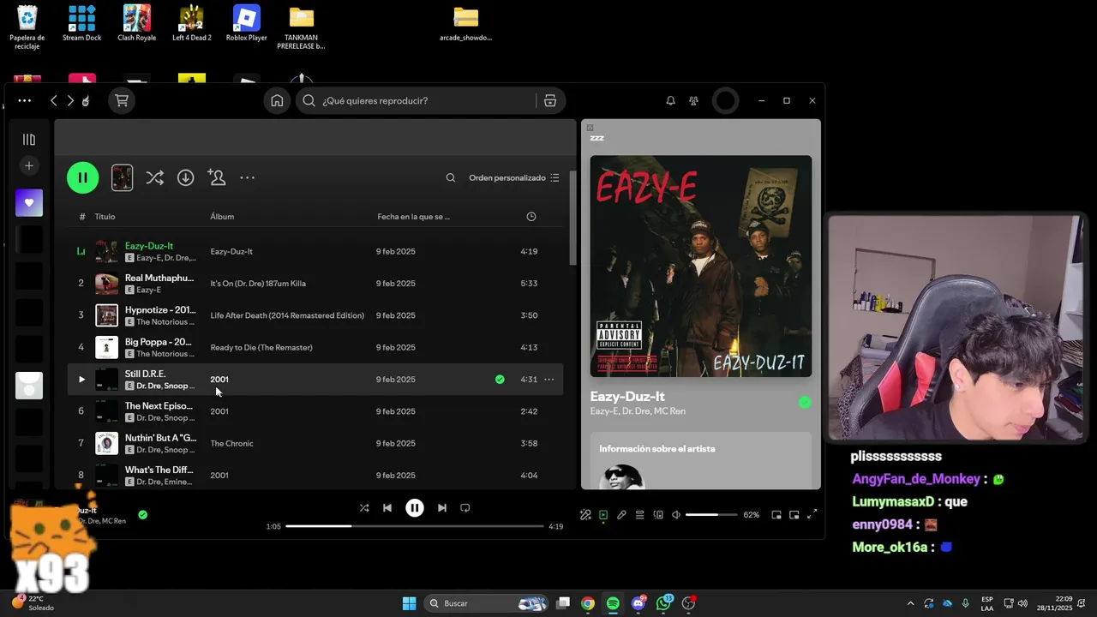Select What's The Diff... track title
Screen dimensions: 1097x617
pos(159,470)
